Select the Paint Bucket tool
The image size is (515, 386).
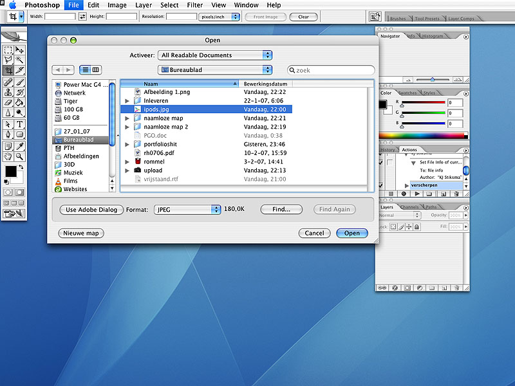20,102
